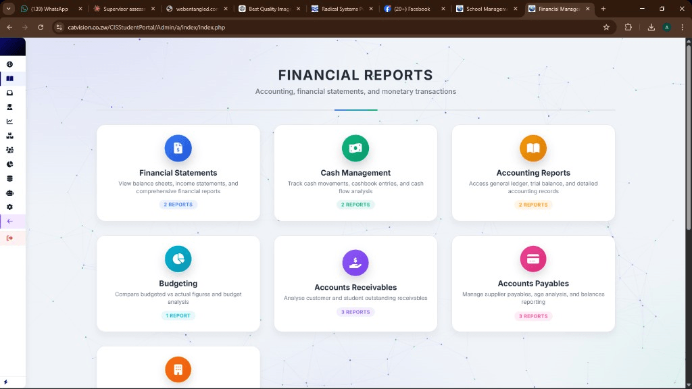Click the purple back arrow in sidebar

pyautogui.click(x=9, y=222)
